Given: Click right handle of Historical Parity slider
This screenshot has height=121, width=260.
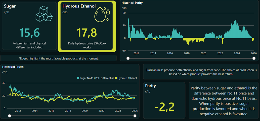Looking at the screenshot, I should click(x=253, y=58).
